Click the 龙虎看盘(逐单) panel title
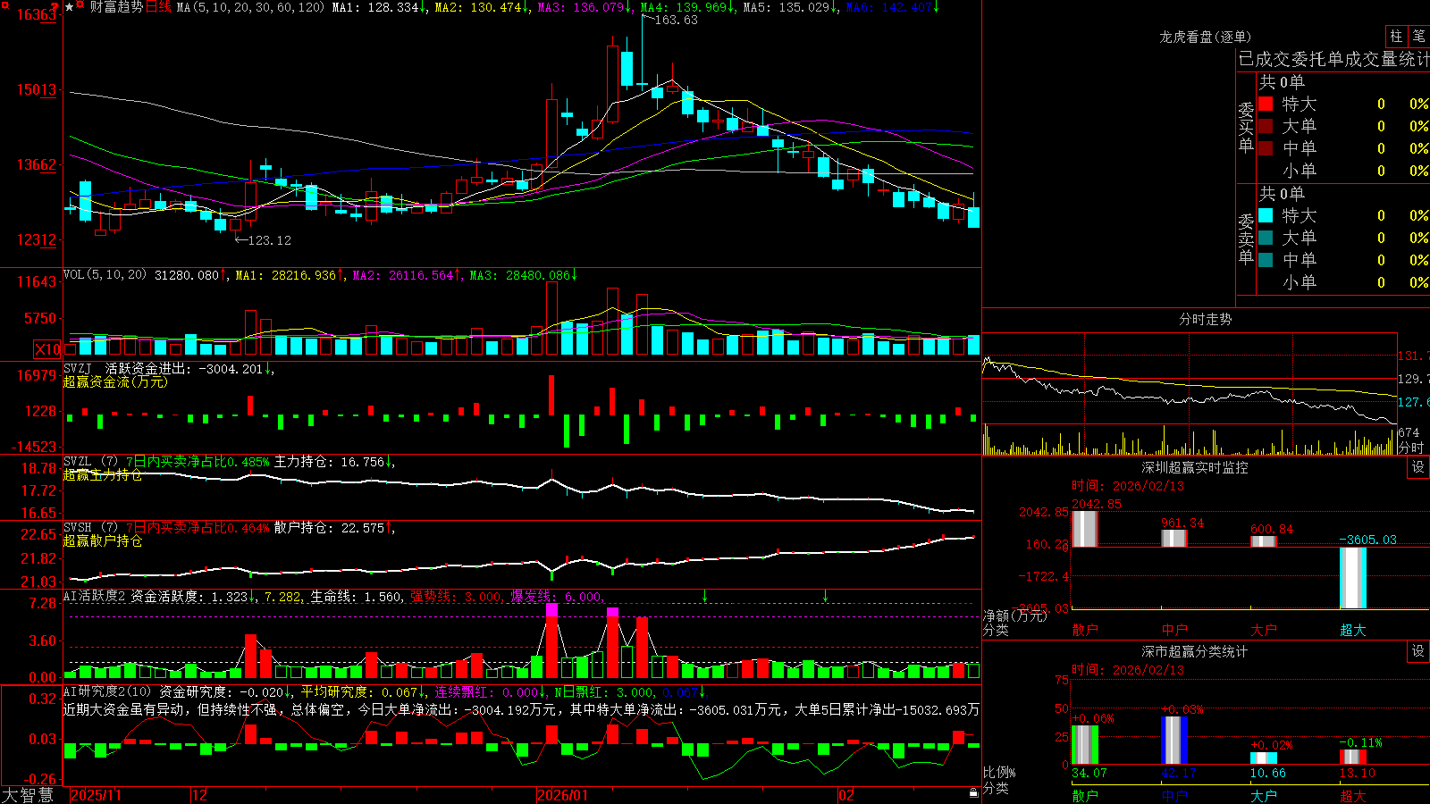 [x=1205, y=37]
